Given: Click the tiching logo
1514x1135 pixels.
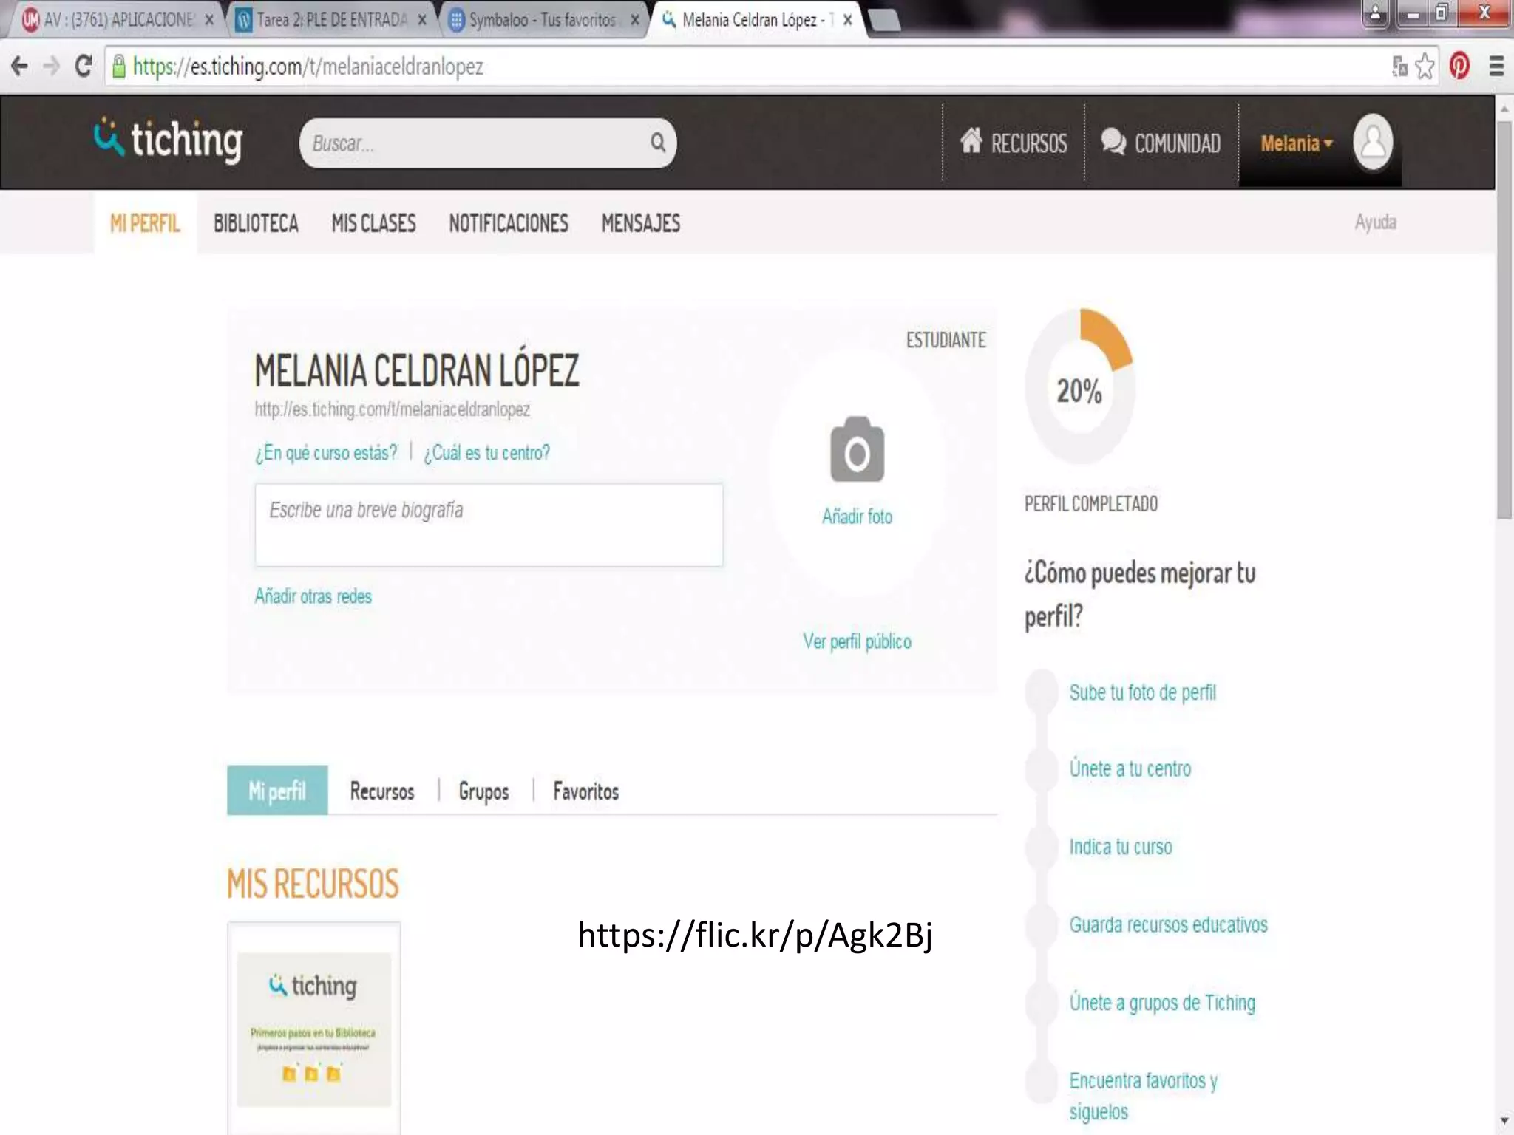Looking at the screenshot, I should pos(169,140).
